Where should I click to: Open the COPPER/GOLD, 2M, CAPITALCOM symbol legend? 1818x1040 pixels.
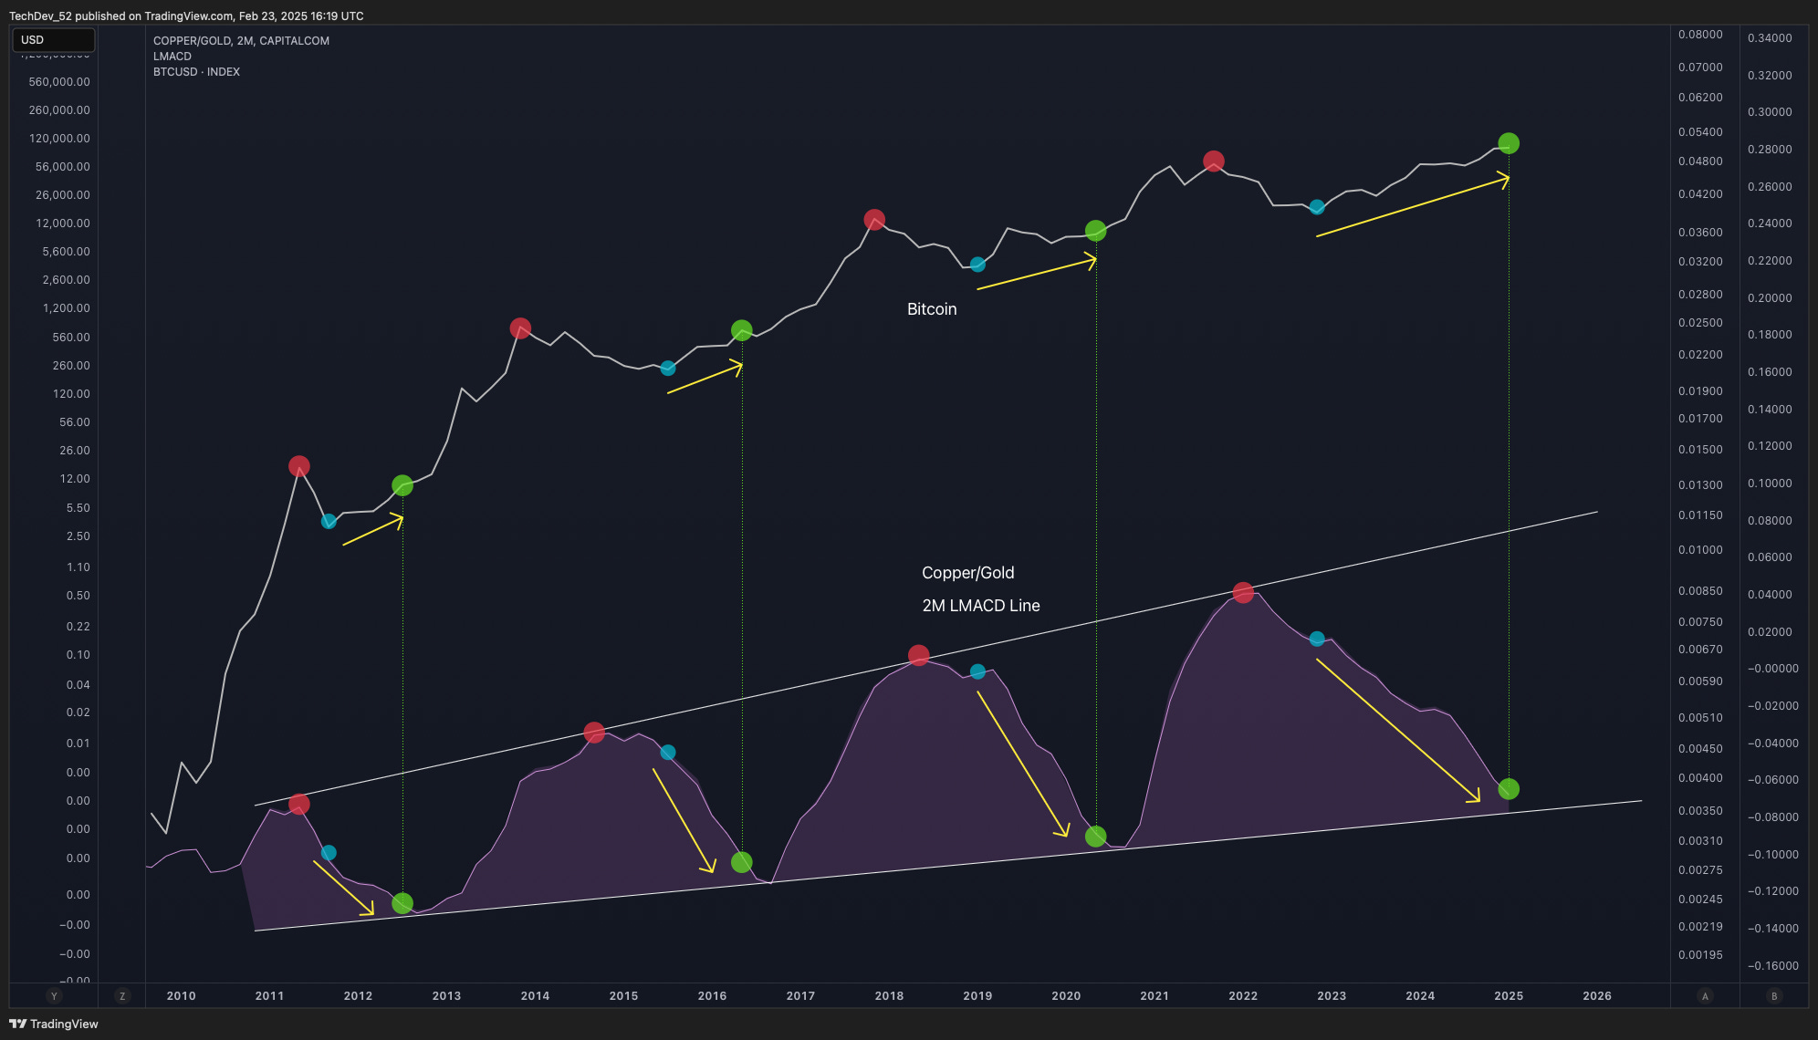(x=241, y=40)
